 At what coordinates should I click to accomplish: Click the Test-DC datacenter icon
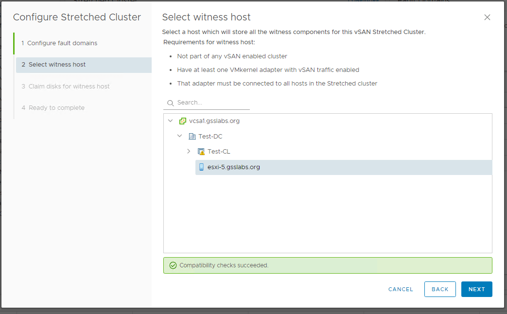192,137
